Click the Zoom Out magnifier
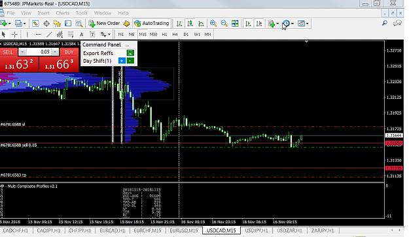 point(224,24)
